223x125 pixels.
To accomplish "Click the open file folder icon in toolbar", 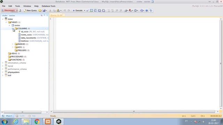I will (x=40, y=10).
